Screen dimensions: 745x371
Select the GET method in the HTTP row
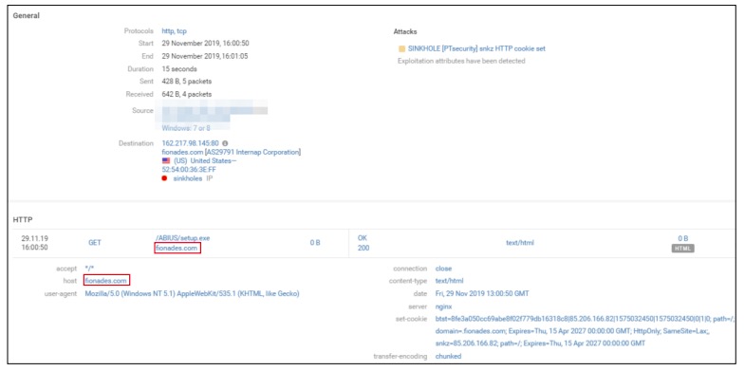coord(95,243)
